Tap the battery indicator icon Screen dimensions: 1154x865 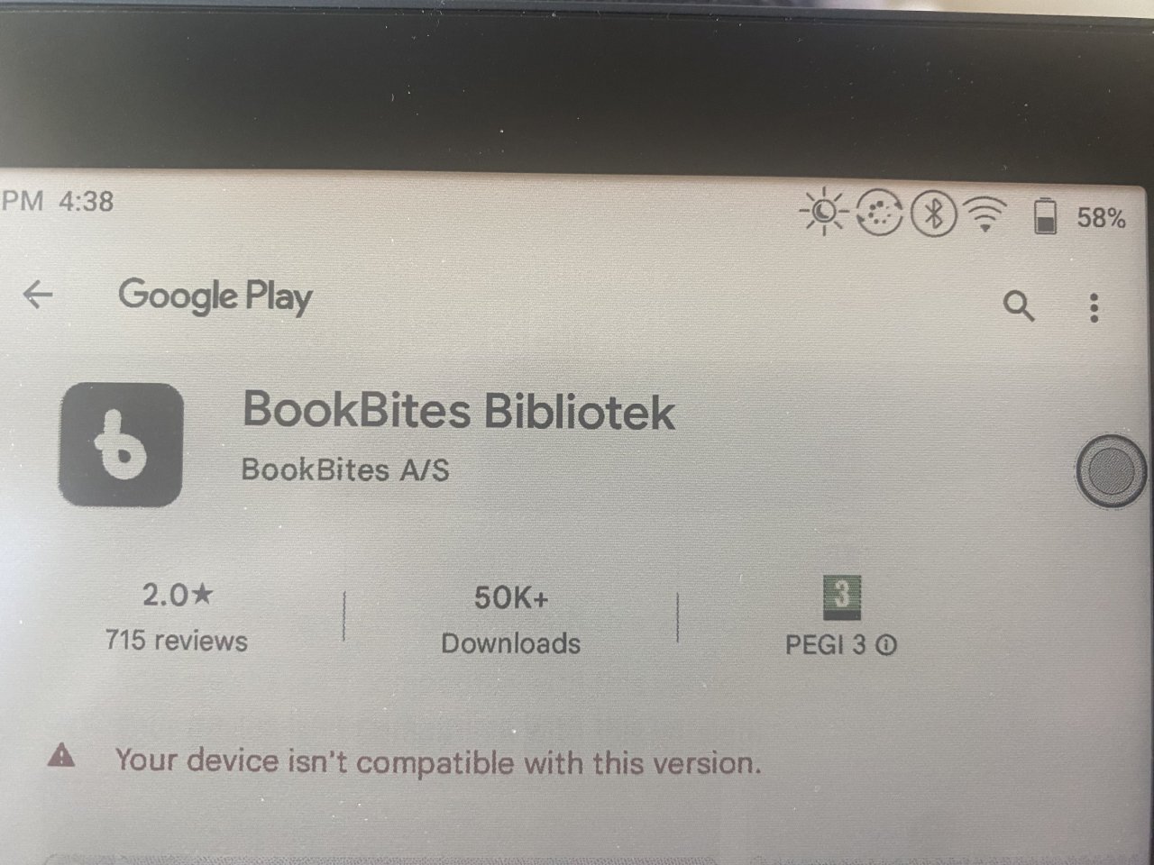click(1045, 216)
